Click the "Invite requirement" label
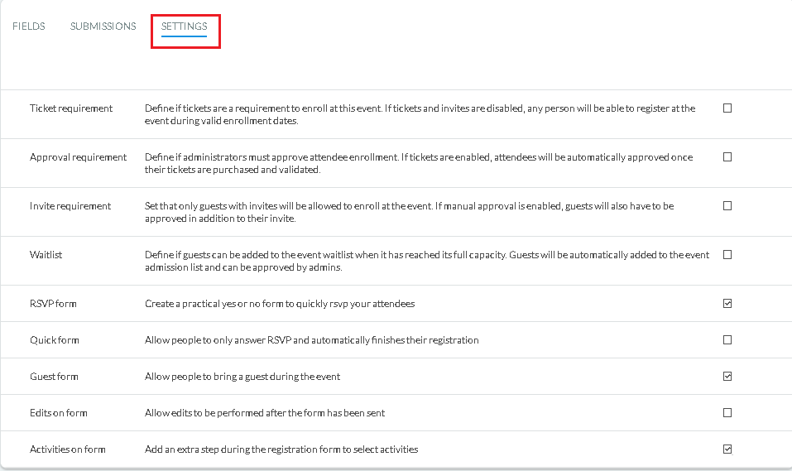Viewport: 792px width, 471px height. coord(70,205)
